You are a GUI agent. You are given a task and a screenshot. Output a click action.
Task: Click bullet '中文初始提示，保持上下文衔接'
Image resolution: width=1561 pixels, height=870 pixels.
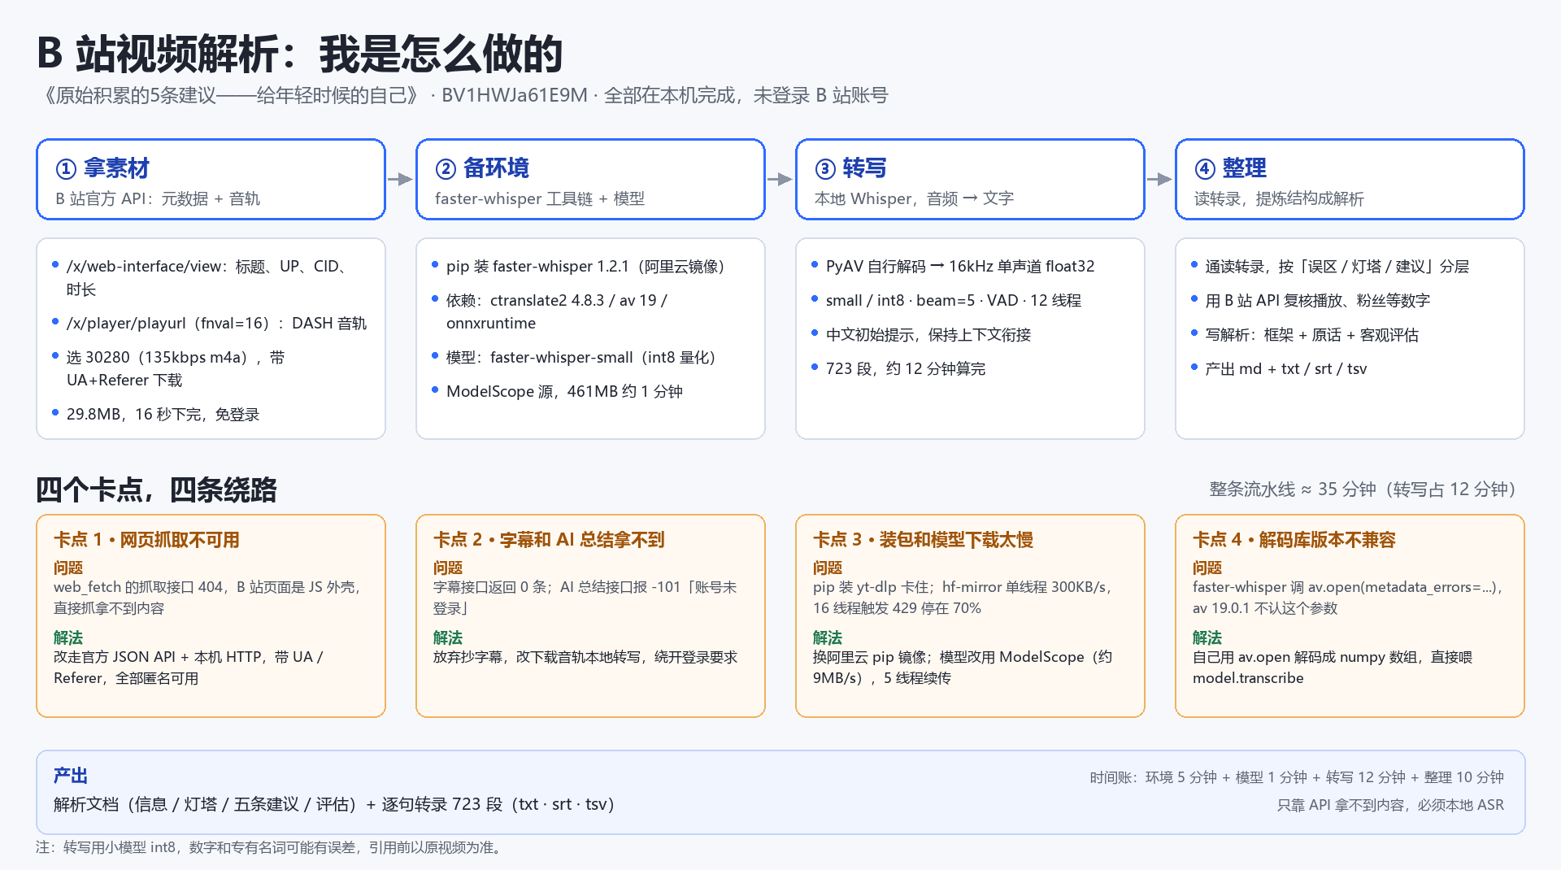[922, 334]
